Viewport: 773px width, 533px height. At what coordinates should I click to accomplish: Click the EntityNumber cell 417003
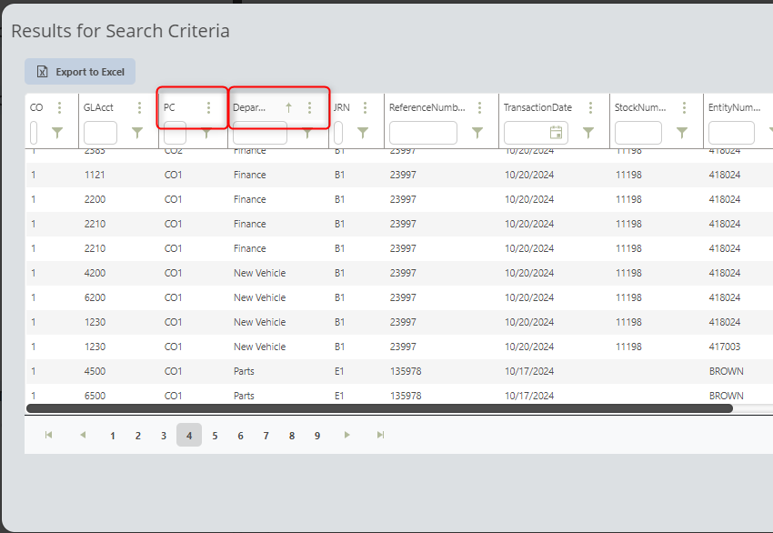coord(725,347)
